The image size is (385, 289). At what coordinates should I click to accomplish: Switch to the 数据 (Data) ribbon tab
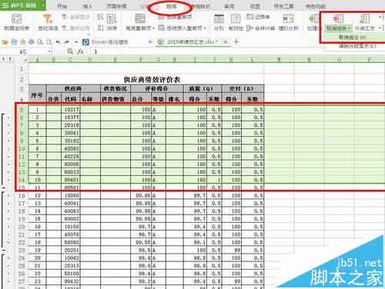(x=171, y=6)
